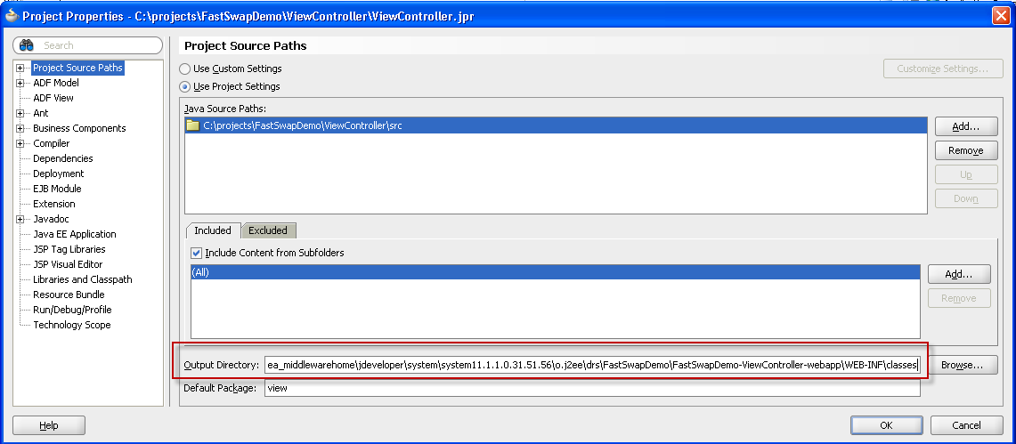The width and height of the screenshot is (1016, 444).
Task: Select Use Project Settings radio button
Action: [x=184, y=86]
